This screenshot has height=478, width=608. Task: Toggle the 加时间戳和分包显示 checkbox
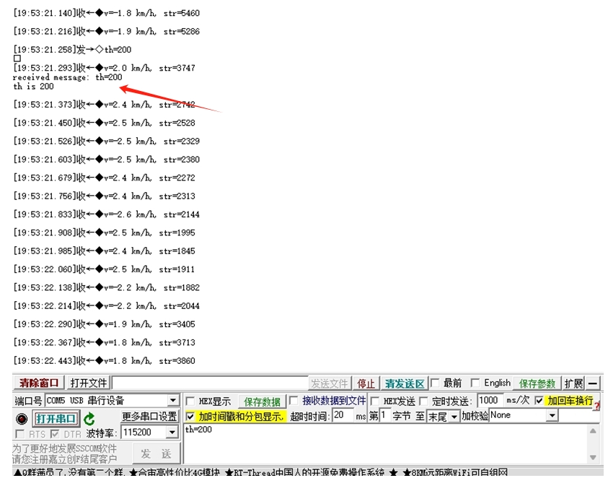(x=190, y=416)
